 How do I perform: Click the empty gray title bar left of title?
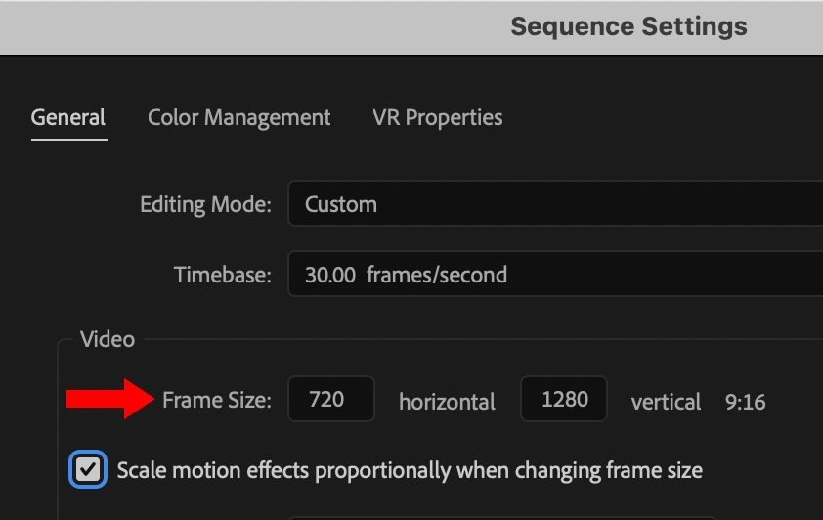point(244,26)
